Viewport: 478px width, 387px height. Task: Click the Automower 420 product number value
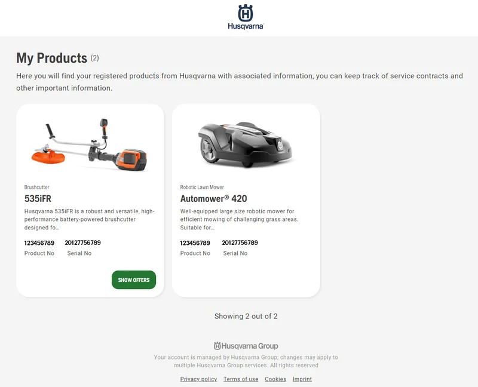click(x=195, y=243)
